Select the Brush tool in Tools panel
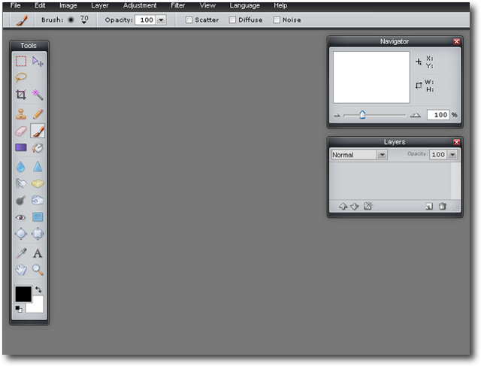This screenshot has width=481, height=366. (38, 131)
